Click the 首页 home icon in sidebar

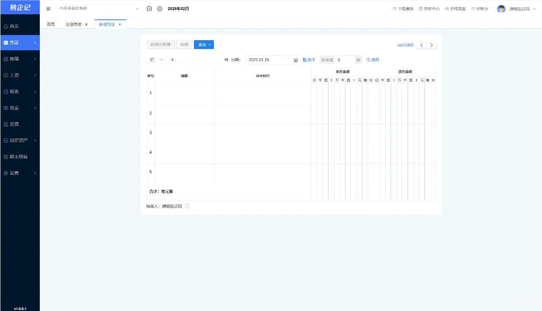pyautogui.click(x=6, y=27)
